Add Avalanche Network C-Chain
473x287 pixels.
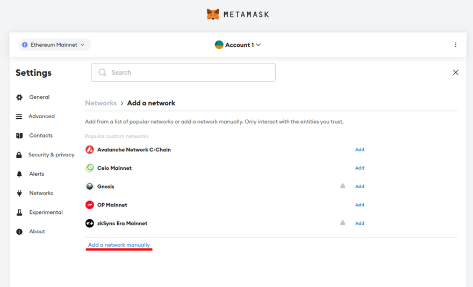[x=360, y=149]
